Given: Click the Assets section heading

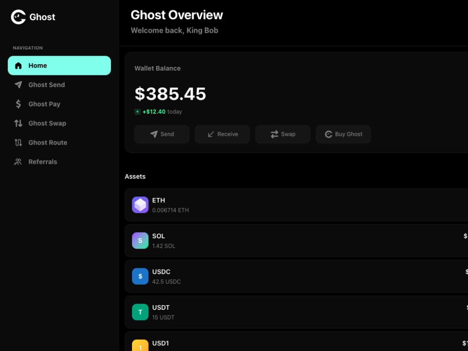Looking at the screenshot, I should 135,177.
